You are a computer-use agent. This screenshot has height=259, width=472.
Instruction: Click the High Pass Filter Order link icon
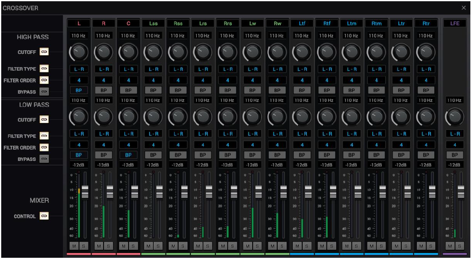[x=44, y=80]
